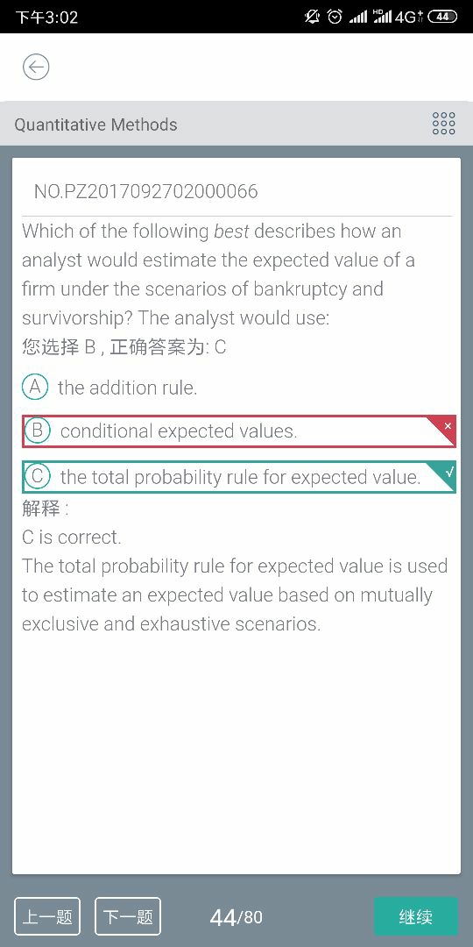Tap the battery indicator in status bar
Viewport: 473px width, 947px height.
[x=442, y=17]
